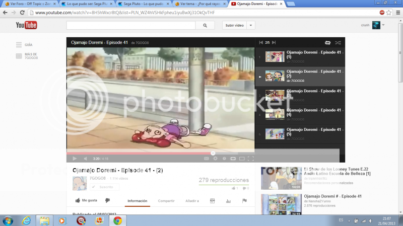Screen dimensions: 403x226
Task: Open Más de 7GOGO8 sidebar item
Action: coord(27,56)
